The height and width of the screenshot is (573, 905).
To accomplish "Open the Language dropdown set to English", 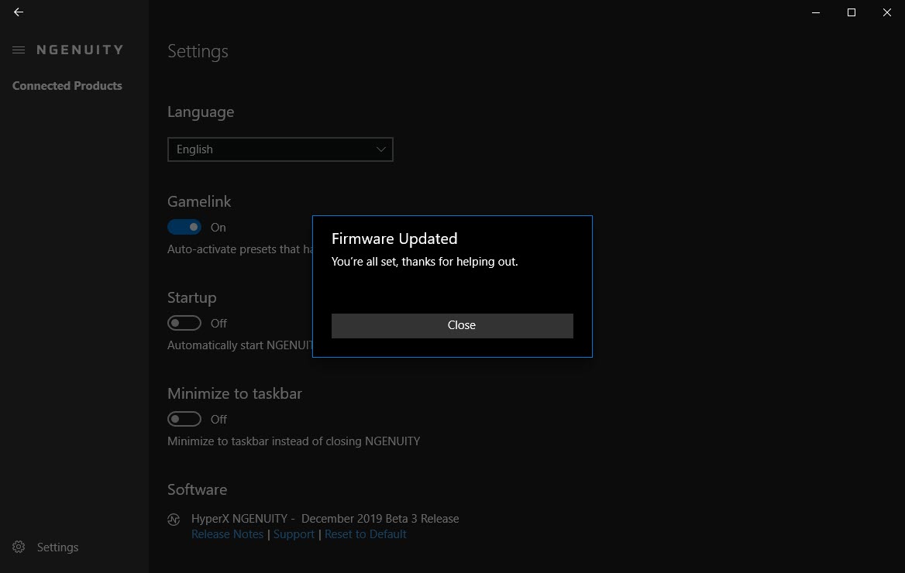I will (280, 149).
